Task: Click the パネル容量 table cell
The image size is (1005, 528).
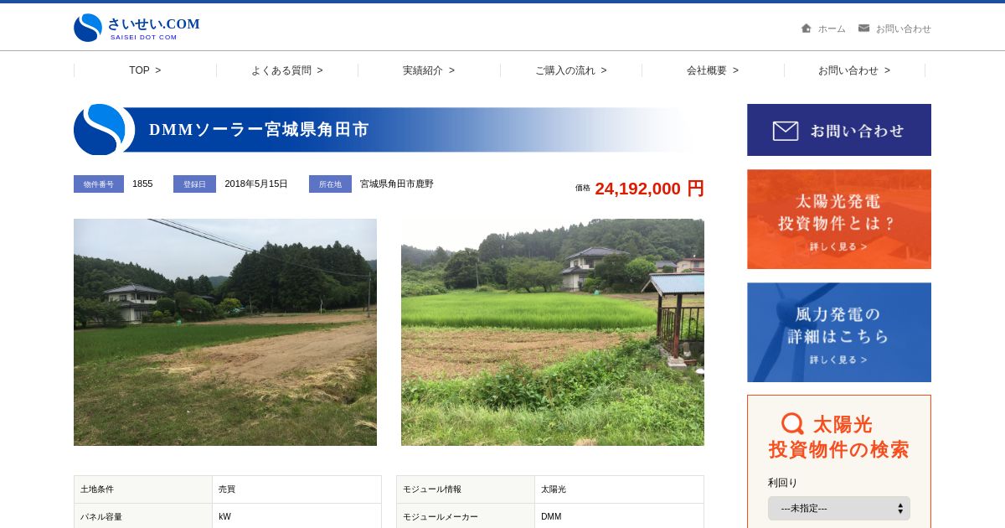Action: coord(143,516)
